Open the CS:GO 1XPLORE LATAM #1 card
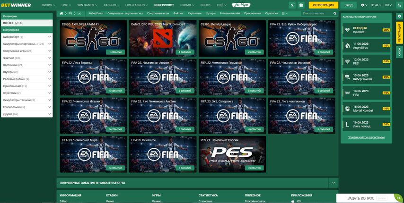404x203 pixels. [x=93, y=39]
